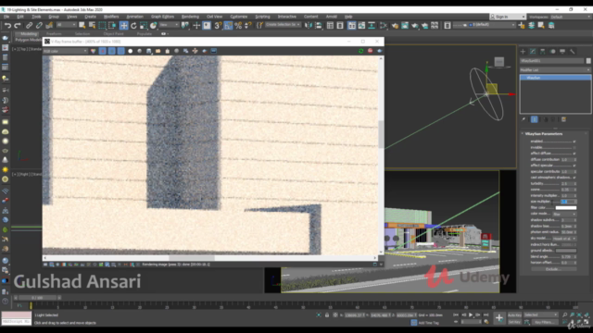
Task: Open the sky model dropdown
Action: tap(564, 239)
